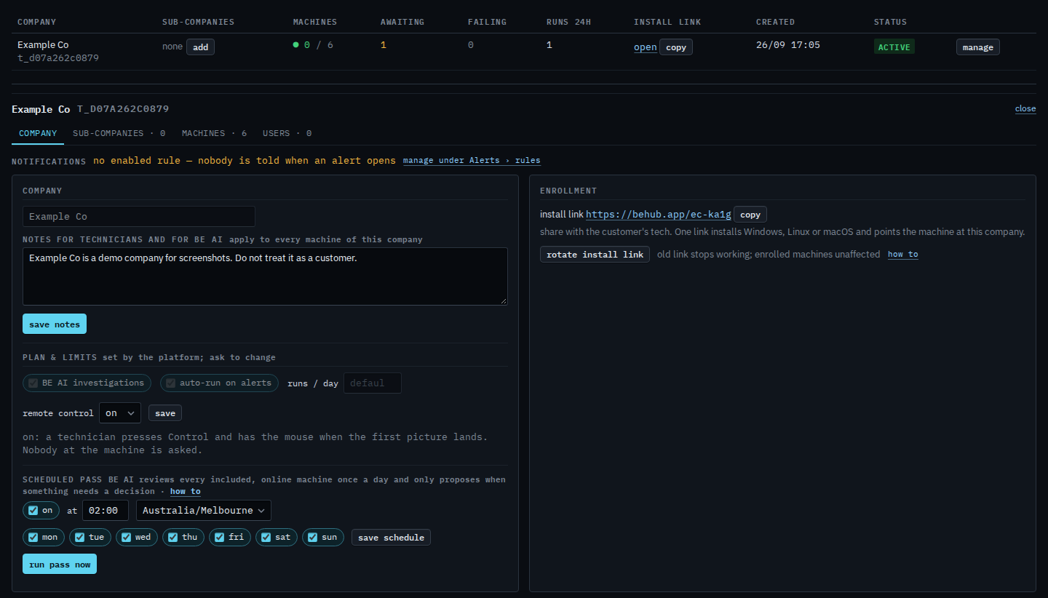Select the COMPANY tab
This screenshot has width=1048, height=598.
coord(38,133)
